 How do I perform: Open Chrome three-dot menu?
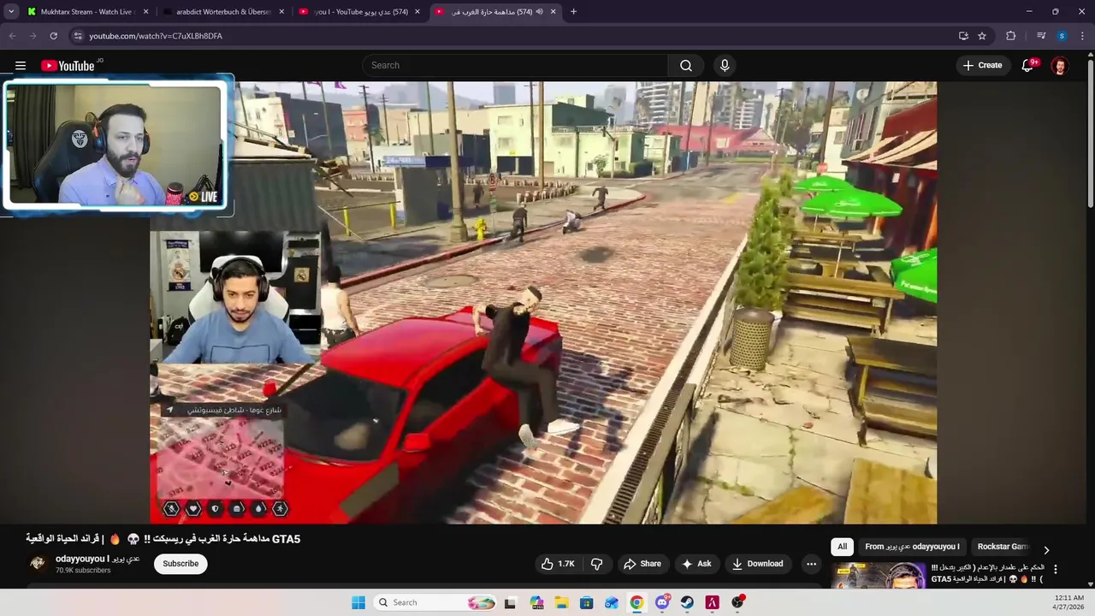[1082, 36]
